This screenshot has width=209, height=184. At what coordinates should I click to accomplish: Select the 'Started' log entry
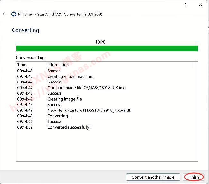(54, 71)
